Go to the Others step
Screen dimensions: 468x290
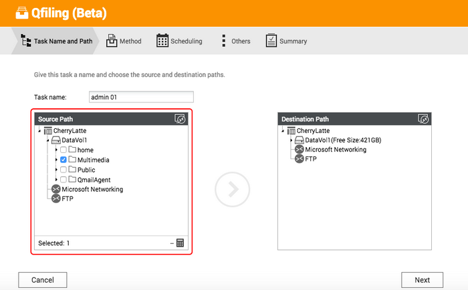pos(235,41)
